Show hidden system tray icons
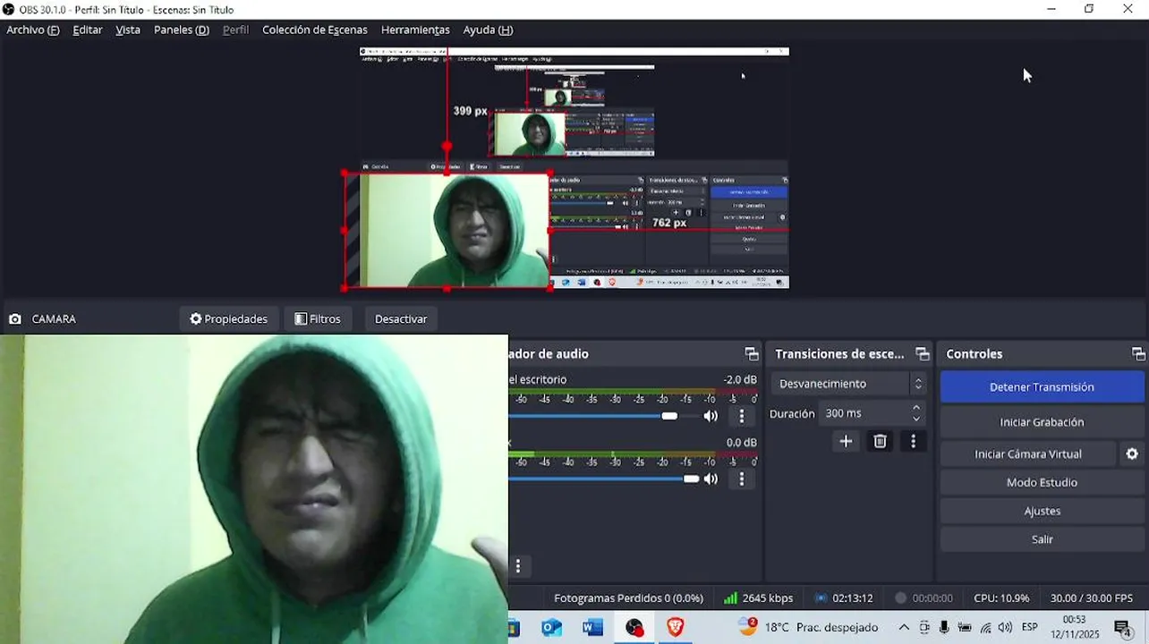 click(904, 628)
